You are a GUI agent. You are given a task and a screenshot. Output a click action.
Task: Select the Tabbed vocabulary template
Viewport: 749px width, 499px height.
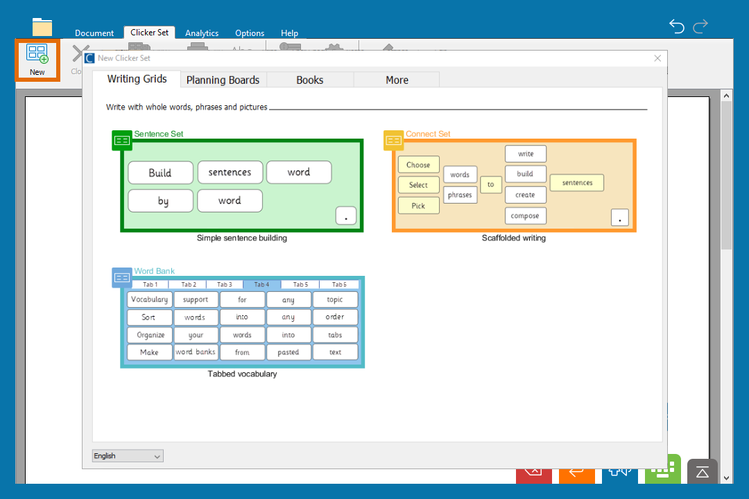tap(241, 322)
